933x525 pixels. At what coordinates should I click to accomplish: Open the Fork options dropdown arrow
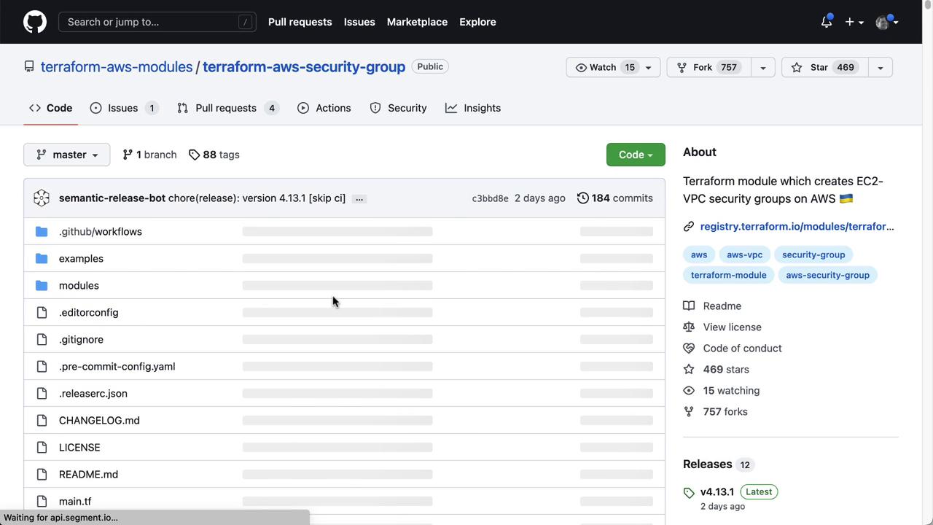[x=762, y=67]
